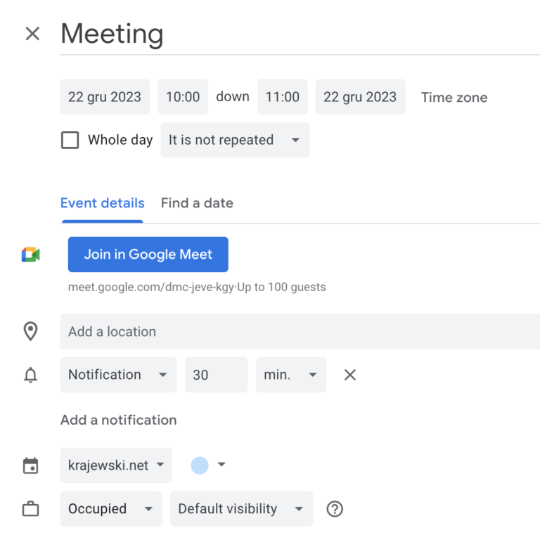Click the Add a location field

(x=300, y=331)
